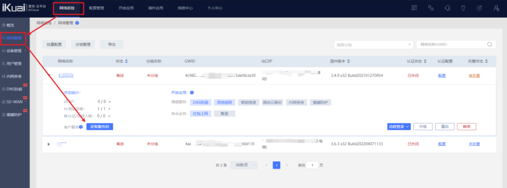Focus the 前往 page number input
The image size is (507, 188).
[312, 165]
